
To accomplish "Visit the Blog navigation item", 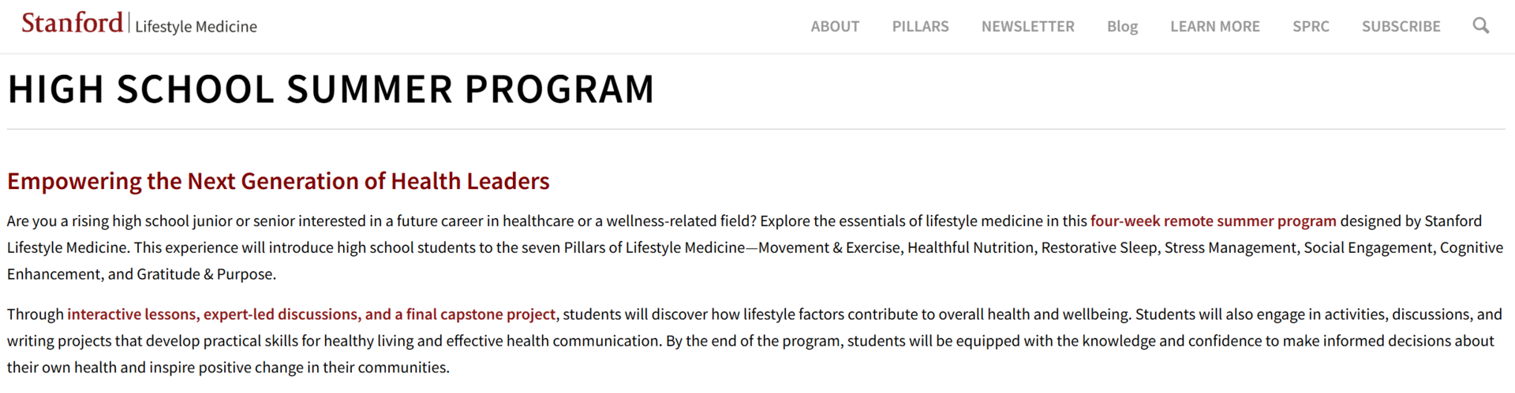I will [1122, 26].
